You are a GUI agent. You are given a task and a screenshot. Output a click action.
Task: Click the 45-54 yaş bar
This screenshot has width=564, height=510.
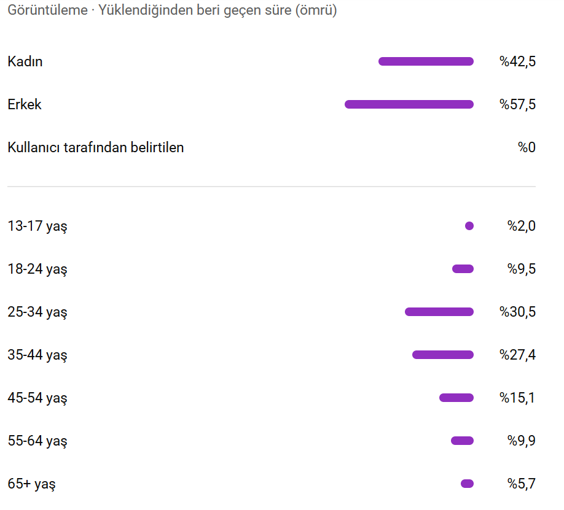(x=456, y=398)
